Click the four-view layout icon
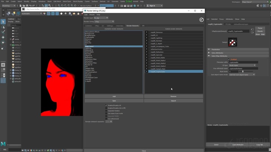The image size is (271, 152). (3, 70)
